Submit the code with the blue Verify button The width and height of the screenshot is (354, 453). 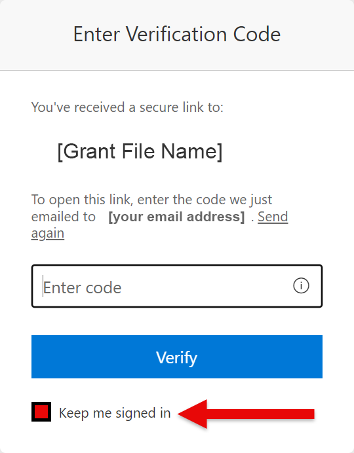point(177,357)
